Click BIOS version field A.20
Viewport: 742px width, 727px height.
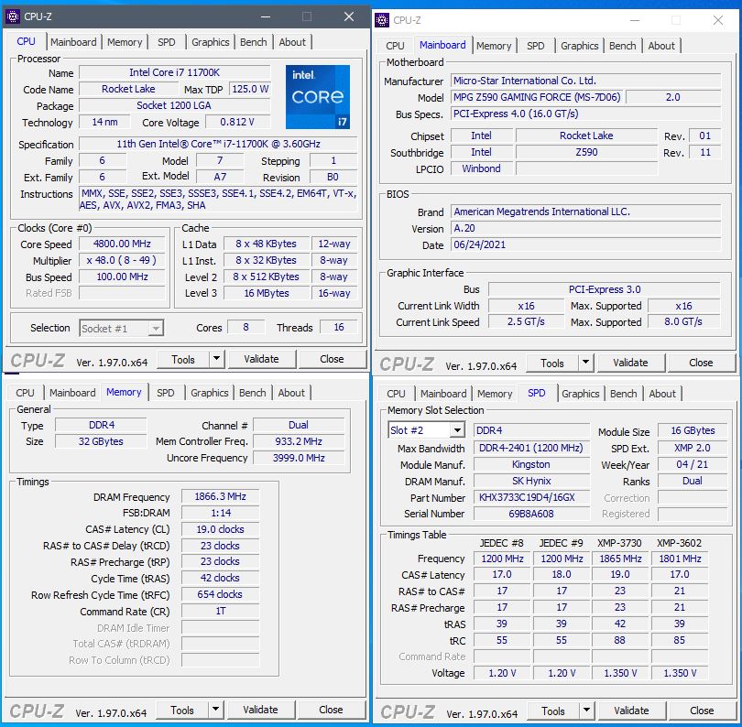coord(586,228)
